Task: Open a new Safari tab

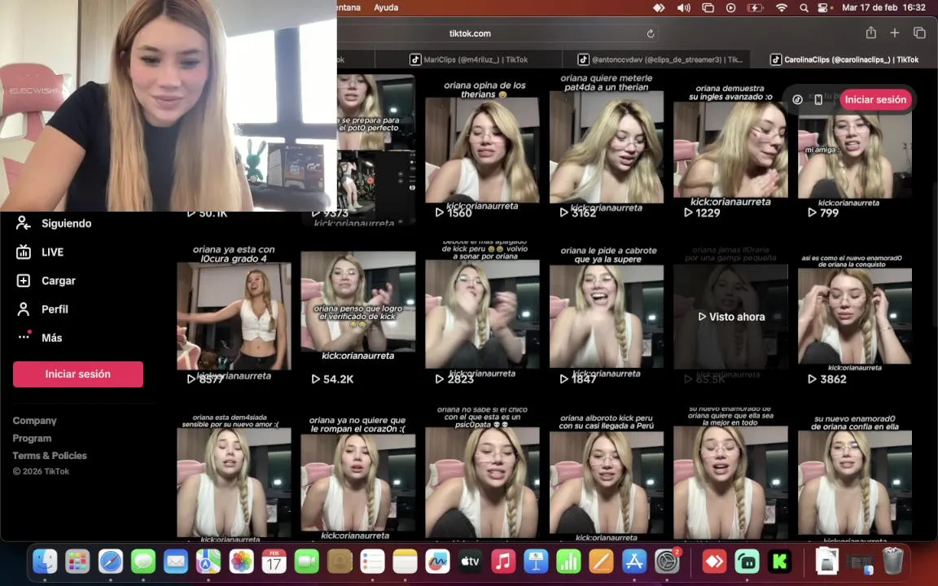Action: tap(894, 33)
